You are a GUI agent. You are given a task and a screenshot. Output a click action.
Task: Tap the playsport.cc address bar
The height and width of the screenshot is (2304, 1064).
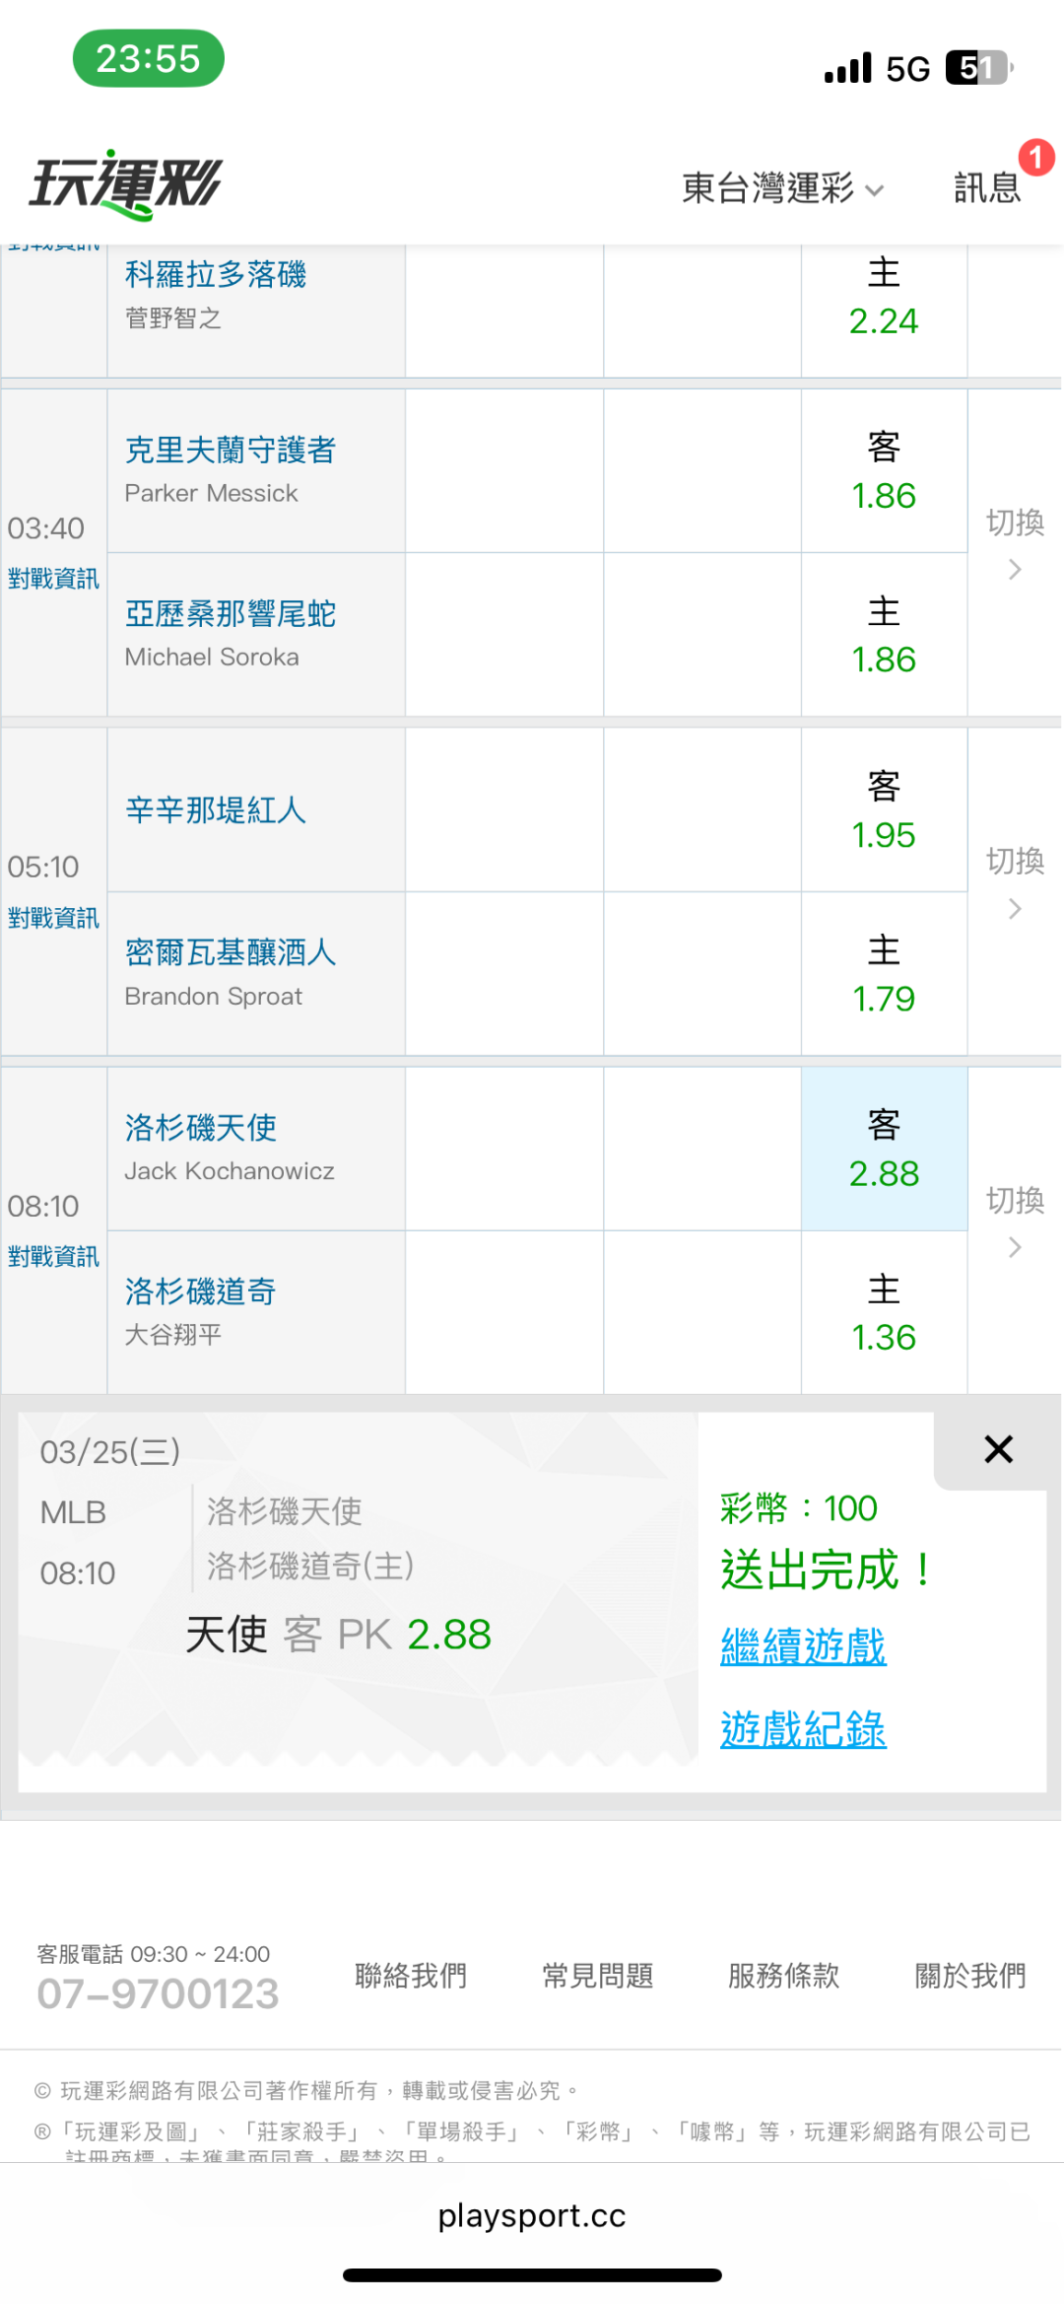(x=532, y=2216)
